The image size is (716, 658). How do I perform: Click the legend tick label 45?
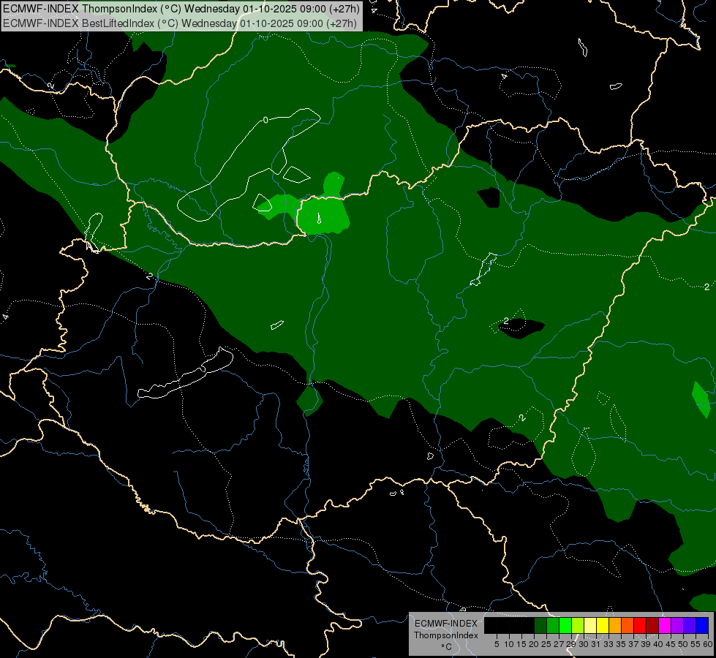tap(671, 644)
